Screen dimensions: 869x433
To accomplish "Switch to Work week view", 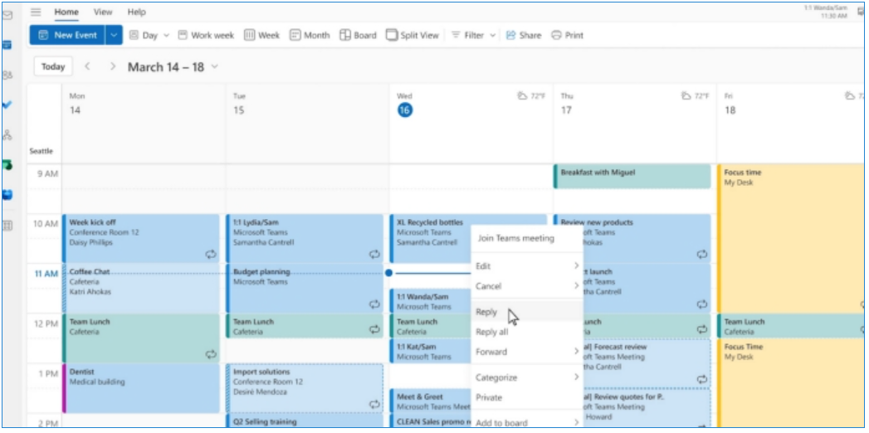I will pos(206,36).
